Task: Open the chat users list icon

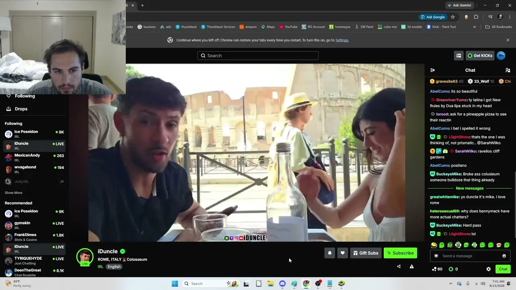Action: 508,70
